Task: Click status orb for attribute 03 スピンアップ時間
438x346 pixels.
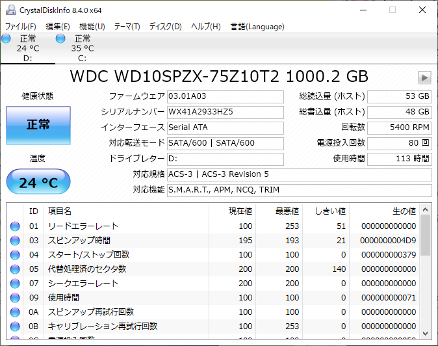Action: [15, 241]
